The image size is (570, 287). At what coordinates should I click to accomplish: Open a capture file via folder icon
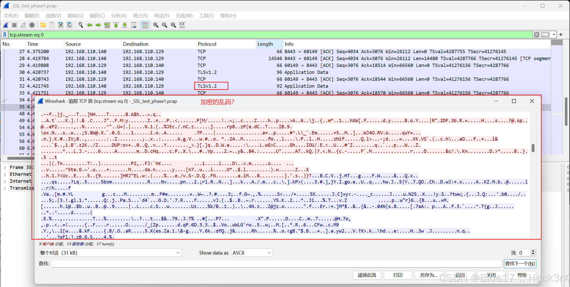43,25
